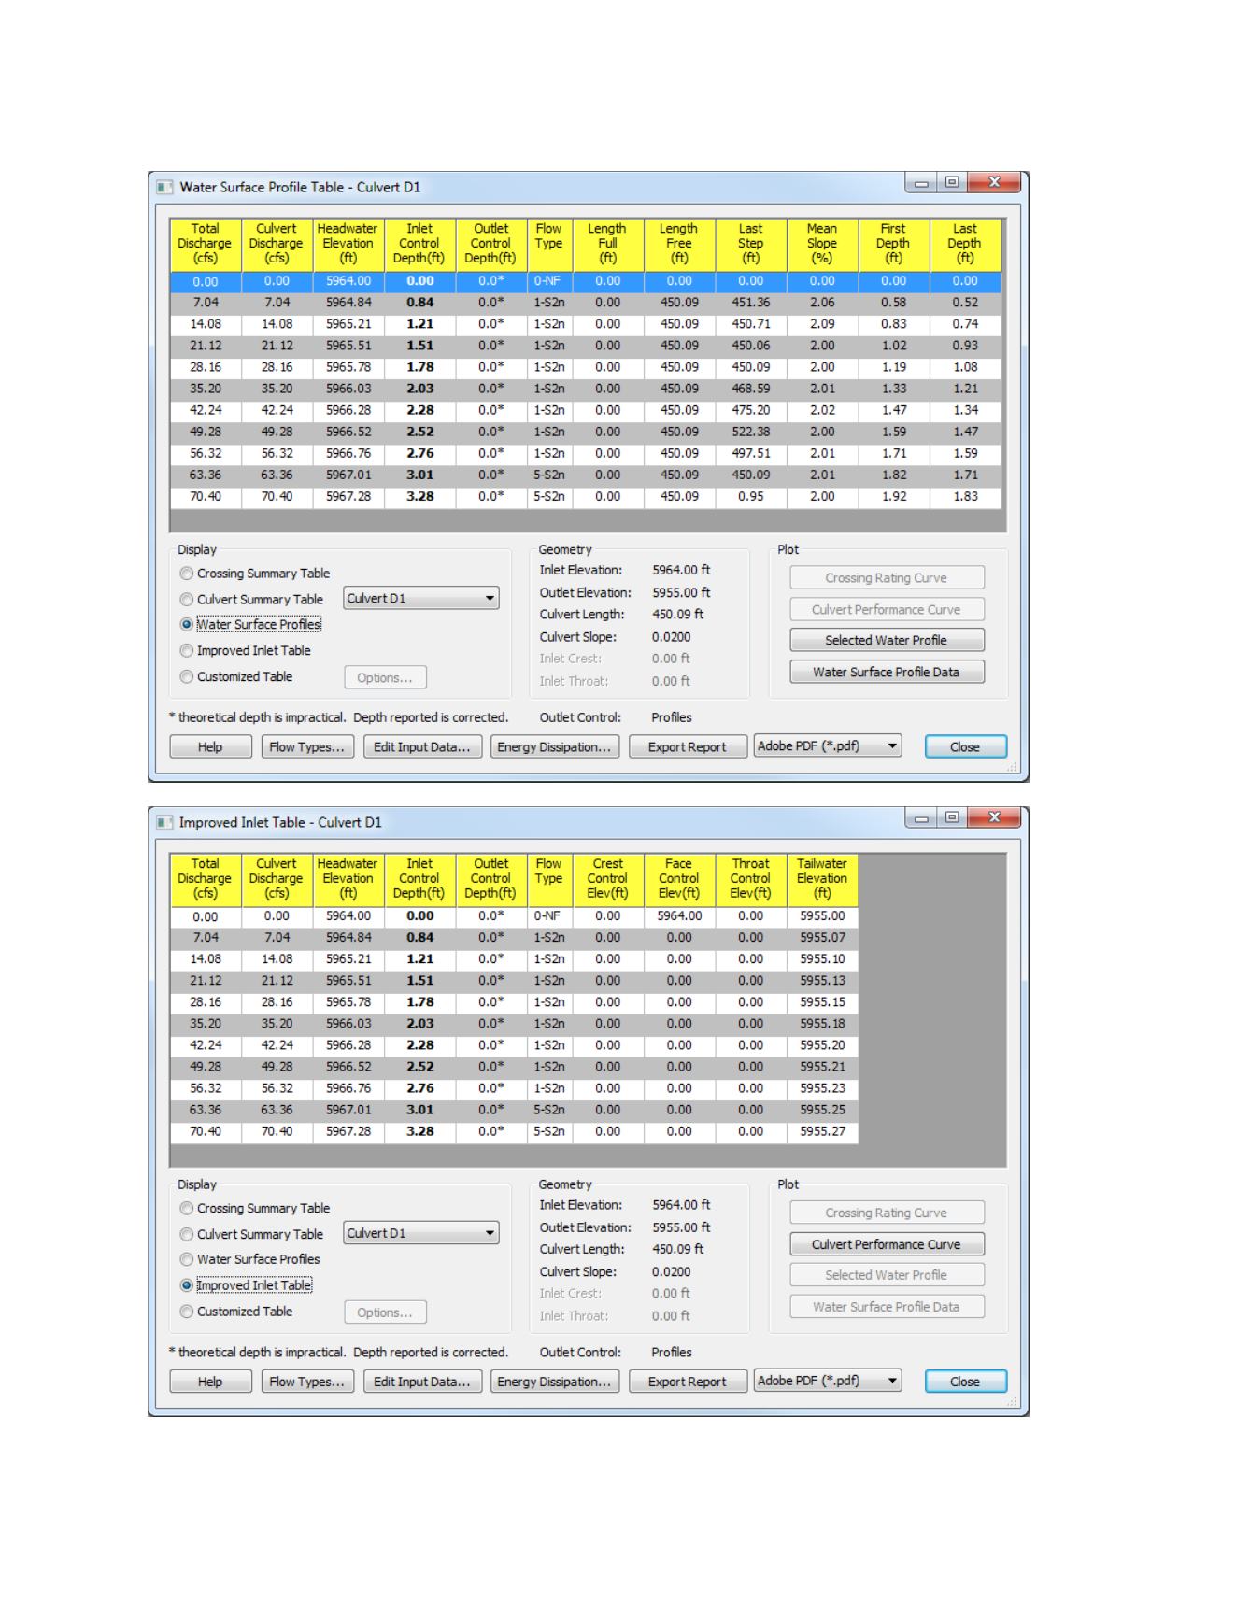Select highlighted 0.00 discharge row in top table
The height and width of the screenshot is (1617, 1250).
click(586, 281)
